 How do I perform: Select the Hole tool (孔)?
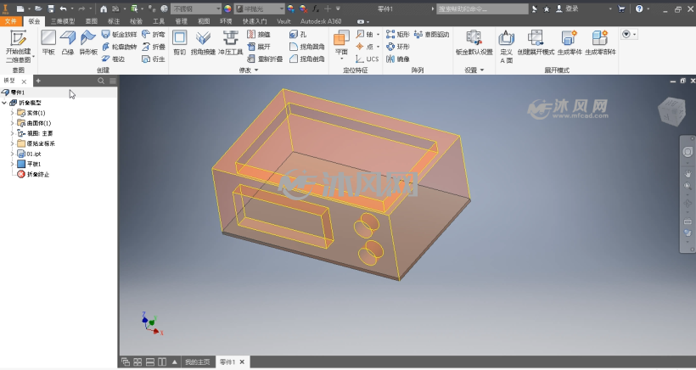pos(298,34)
